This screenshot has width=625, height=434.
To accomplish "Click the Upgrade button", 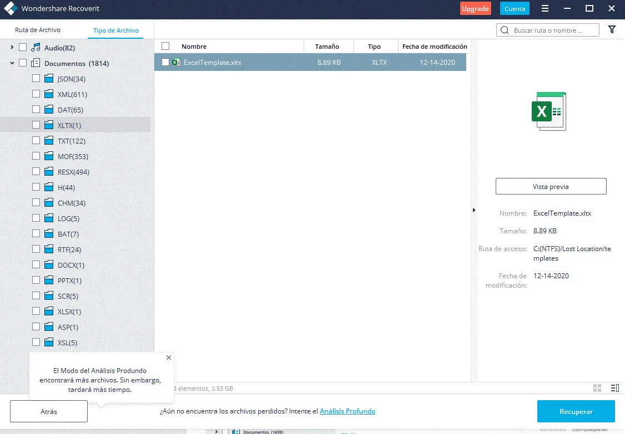I will click(x=475, y=8).
